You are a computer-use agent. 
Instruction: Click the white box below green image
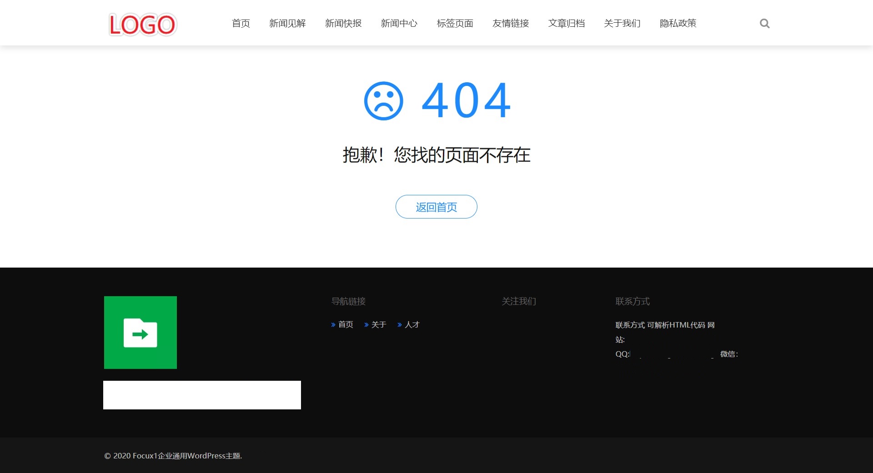[202, 395]
